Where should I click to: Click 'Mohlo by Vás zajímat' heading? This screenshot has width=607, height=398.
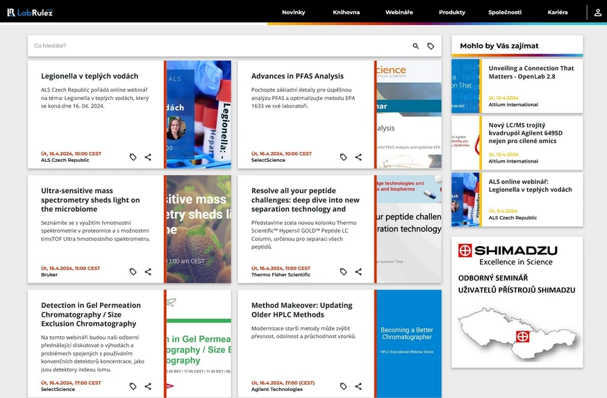pyautogui.click(x=499, y=46)
